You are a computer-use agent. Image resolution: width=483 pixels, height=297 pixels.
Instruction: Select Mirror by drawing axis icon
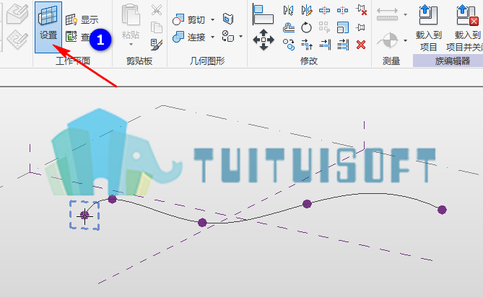pos(307,10)
